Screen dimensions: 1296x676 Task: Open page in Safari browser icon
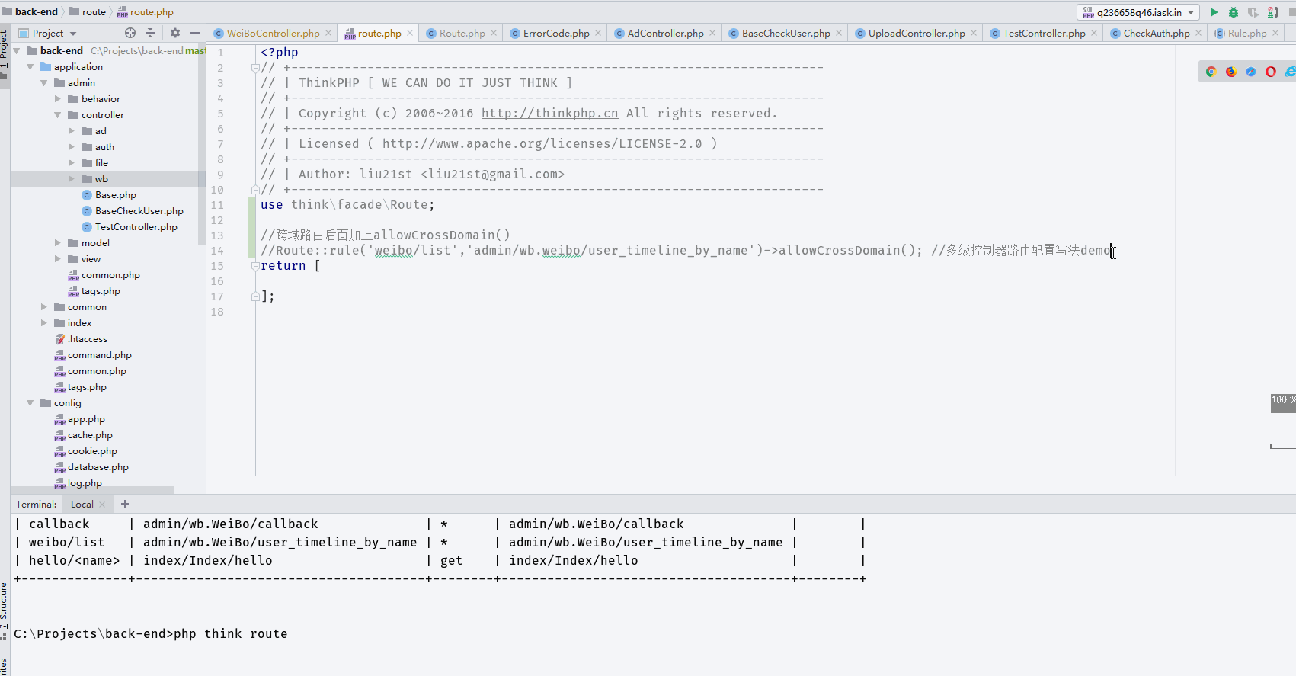1250,72
